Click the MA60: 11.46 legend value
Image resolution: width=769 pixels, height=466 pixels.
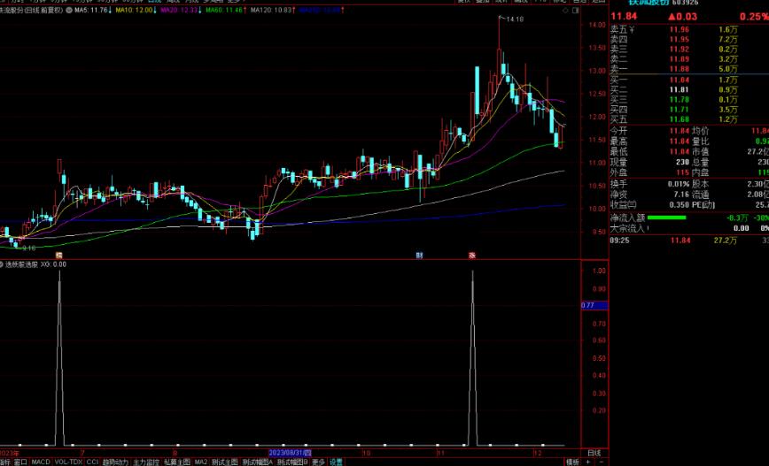(226, 10)
